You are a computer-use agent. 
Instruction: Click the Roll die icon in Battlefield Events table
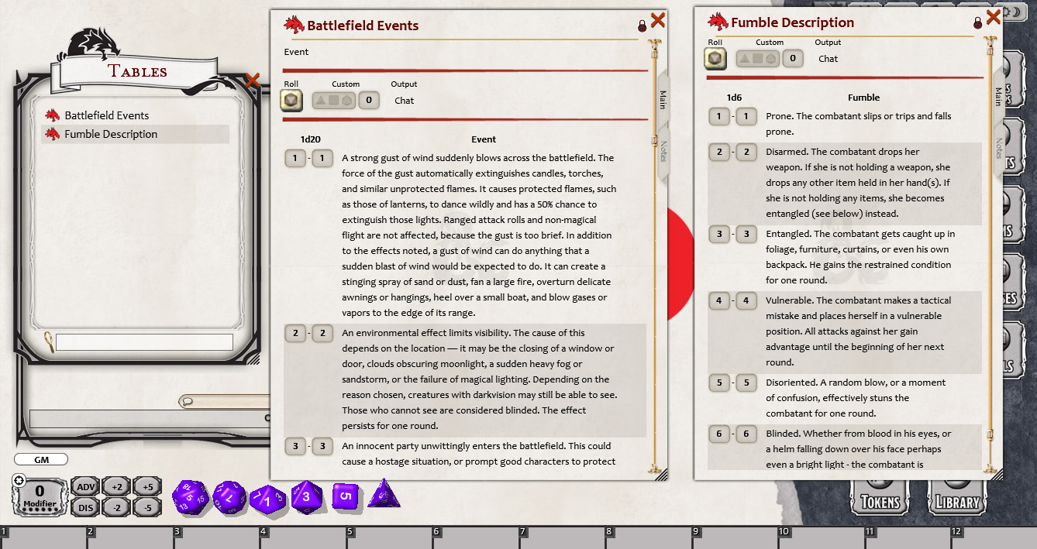pyautogui.click(x=291, y=100)
